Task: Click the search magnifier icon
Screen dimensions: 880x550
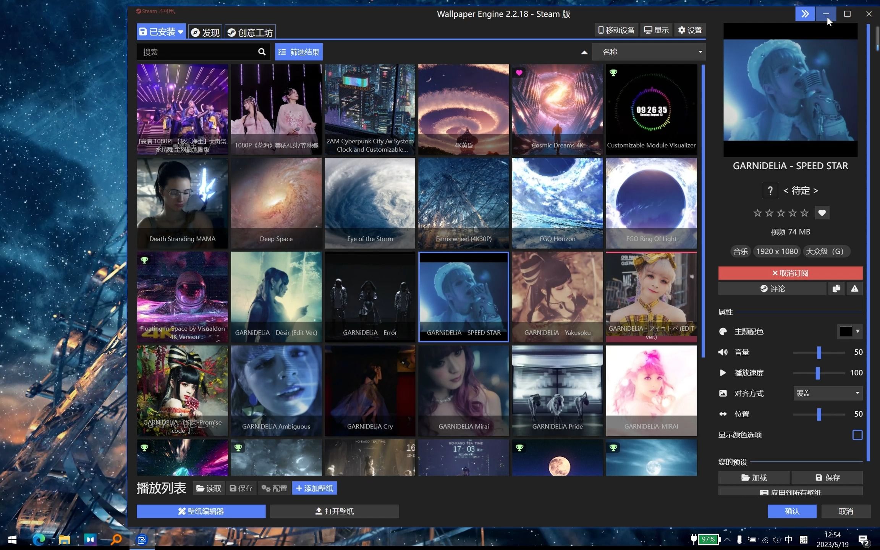Action: tap(262, 52)
